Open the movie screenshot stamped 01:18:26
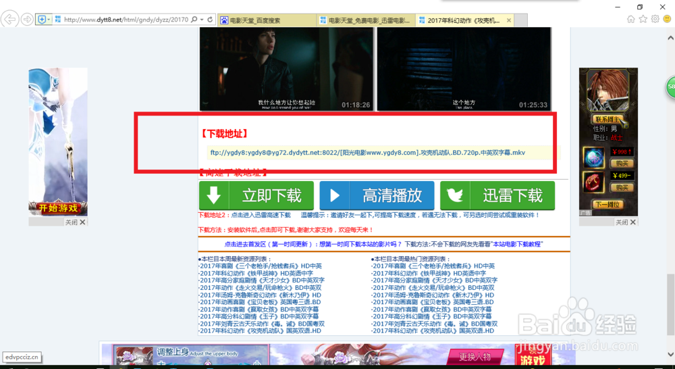This screenshot has width=675, height=369. point(286,69)
